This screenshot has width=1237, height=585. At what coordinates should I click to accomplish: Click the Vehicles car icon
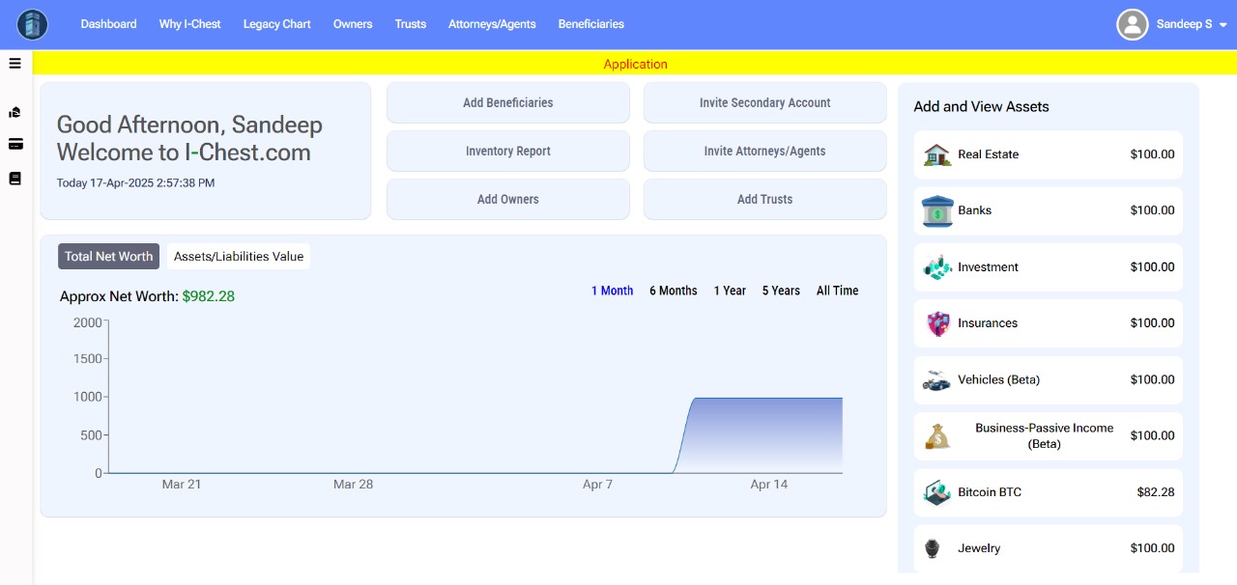pos(936,380)
